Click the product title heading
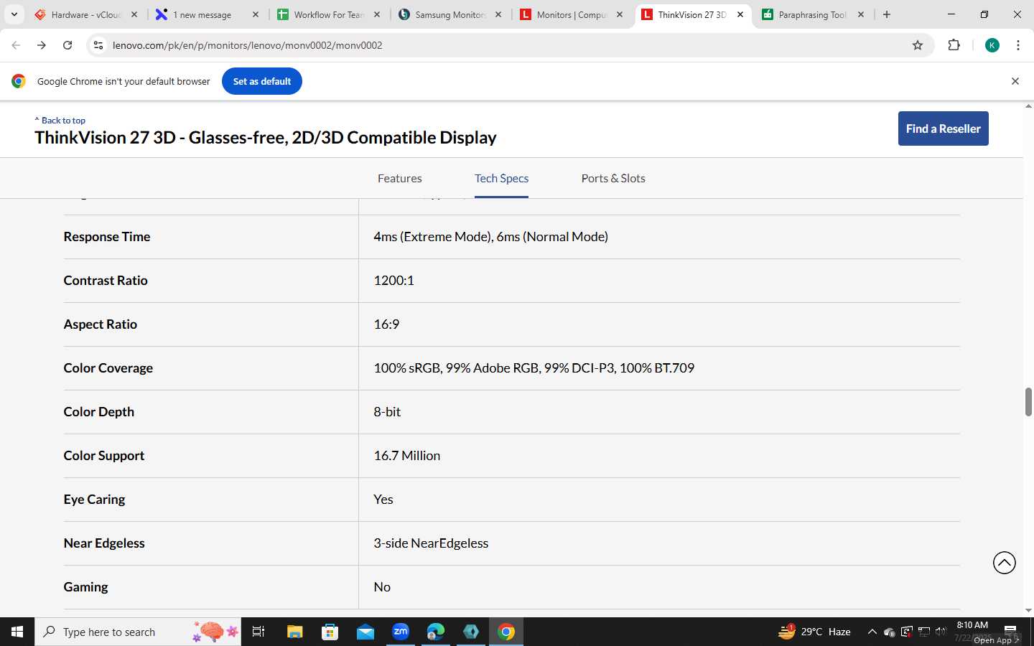This screenshot has height=646, width=1034. (266, 137)
